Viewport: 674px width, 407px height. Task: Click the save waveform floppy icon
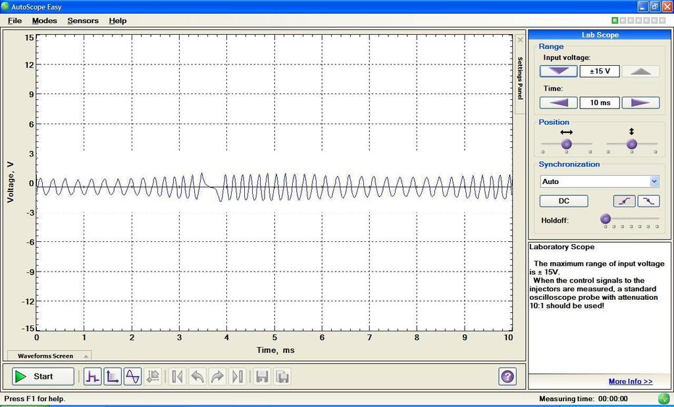click(262, 377)
